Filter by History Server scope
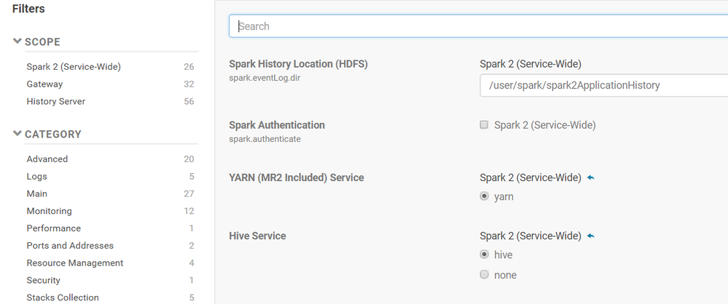728x304 pixels. (x=56, y=102)
